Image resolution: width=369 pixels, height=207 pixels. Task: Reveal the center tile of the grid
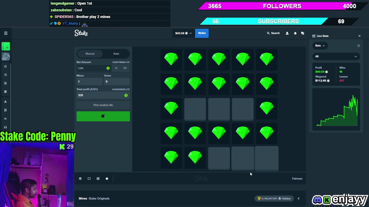[x=219, y=109]
